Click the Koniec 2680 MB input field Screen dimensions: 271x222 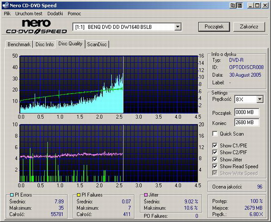coord(247,123)
